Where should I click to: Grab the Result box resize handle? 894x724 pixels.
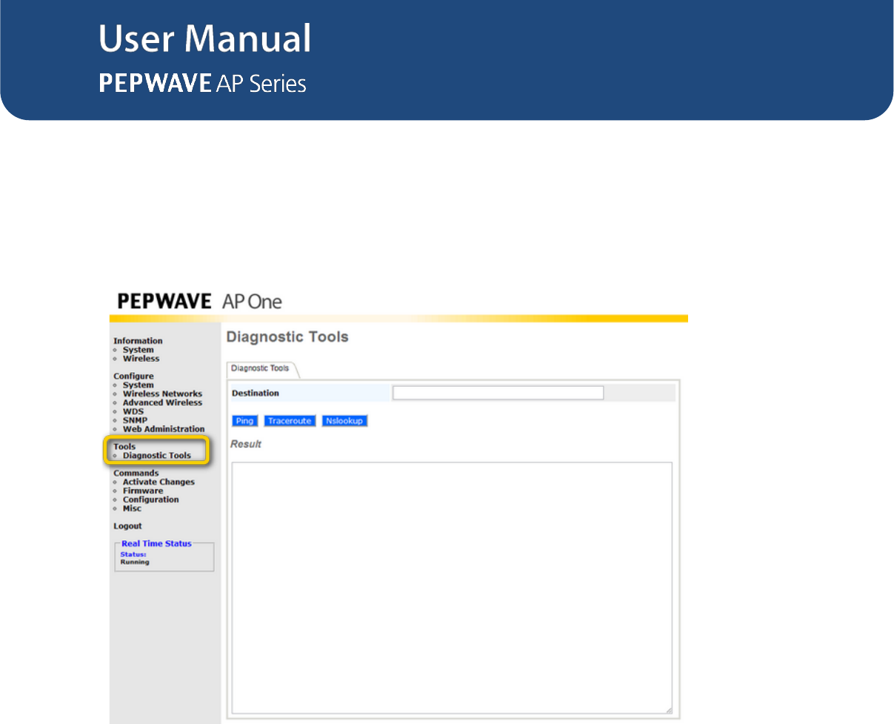pos(668,710)
